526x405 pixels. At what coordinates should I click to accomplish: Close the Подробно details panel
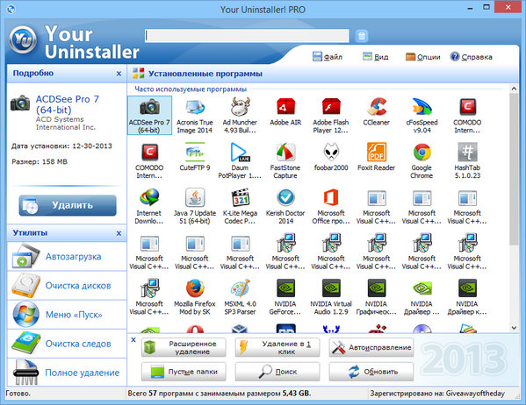point(119,74)
